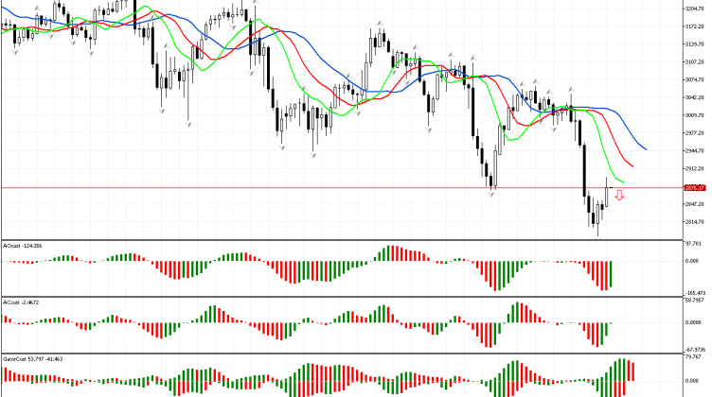Select the last green AOcust histogram bar
The height and width of the screenshot is (397, 712).
tap(612, 275)
